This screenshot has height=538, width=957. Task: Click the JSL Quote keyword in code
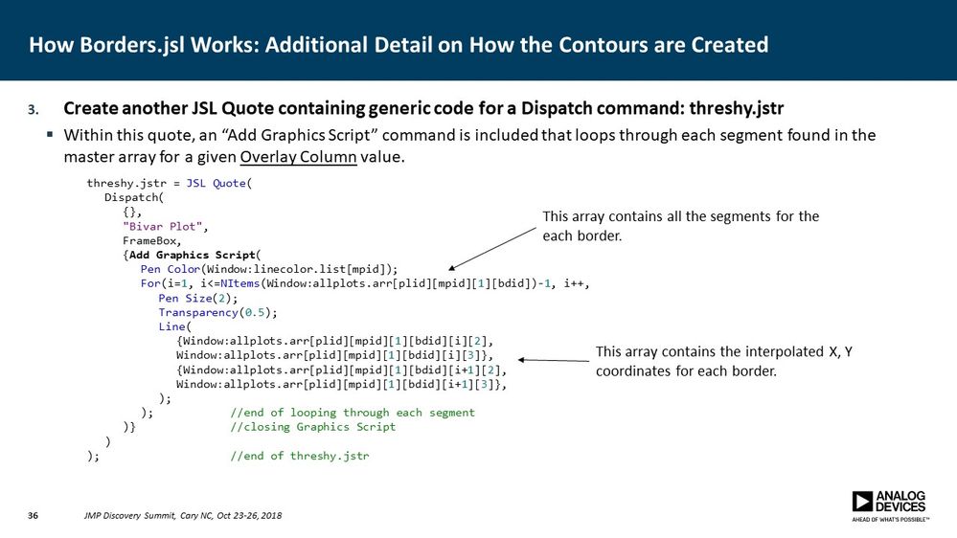216,183
